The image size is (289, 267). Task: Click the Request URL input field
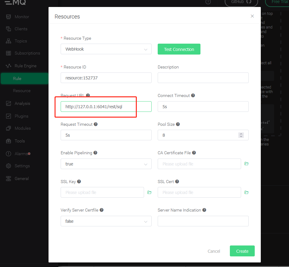pos(106,107)
